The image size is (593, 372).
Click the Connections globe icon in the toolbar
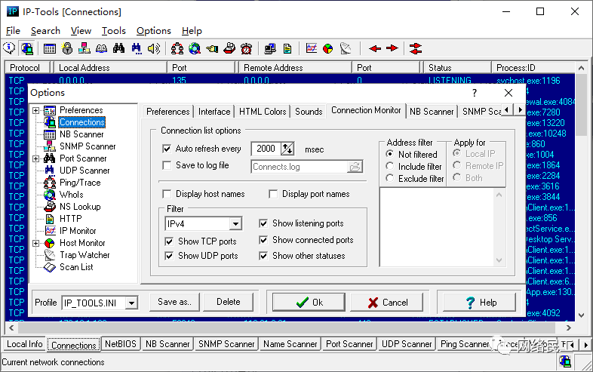tap(27, 48)
